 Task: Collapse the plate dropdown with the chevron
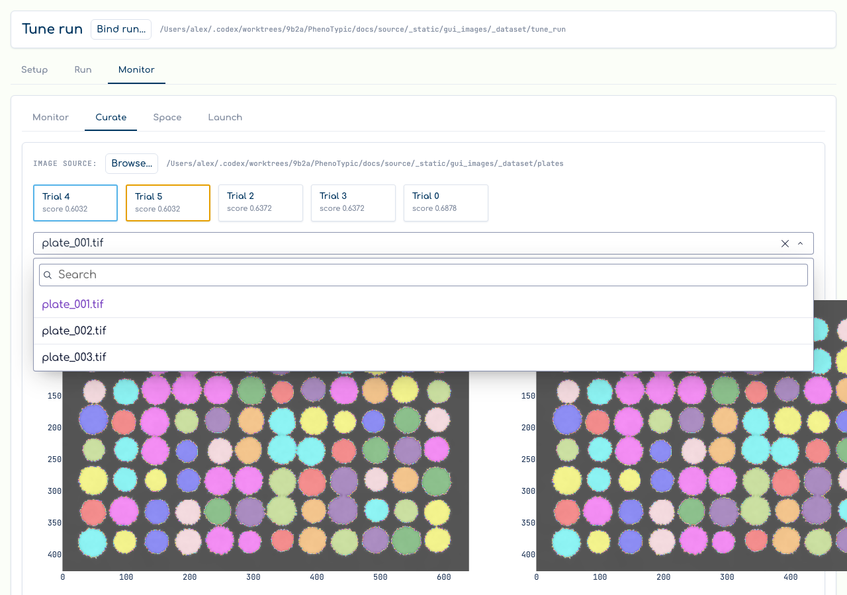click(x=800, y=243)
